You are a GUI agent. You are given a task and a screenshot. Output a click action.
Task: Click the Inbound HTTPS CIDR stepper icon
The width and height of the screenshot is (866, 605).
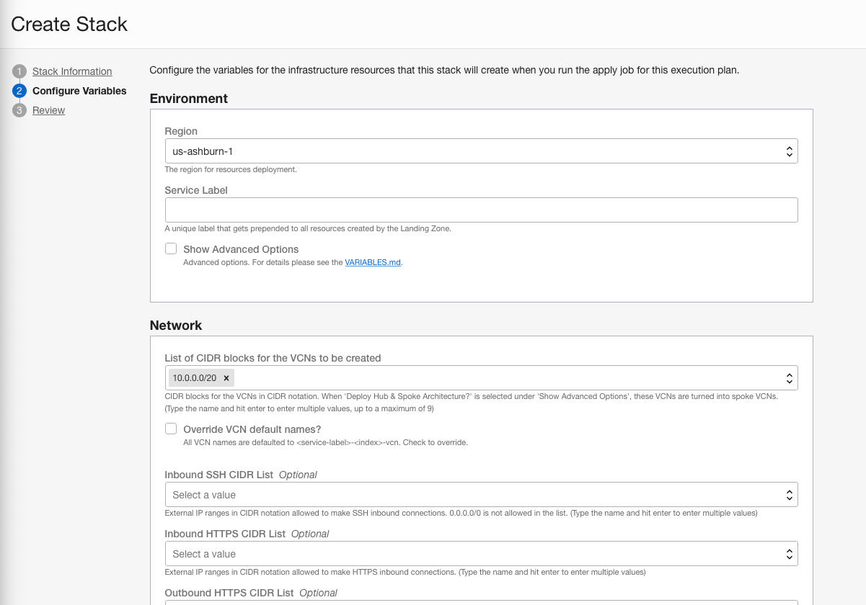pos(789,554)
